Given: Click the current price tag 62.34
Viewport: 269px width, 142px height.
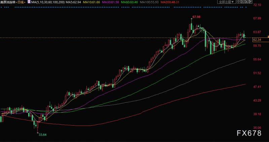Looking at the screenshot, I should (257, 40).
